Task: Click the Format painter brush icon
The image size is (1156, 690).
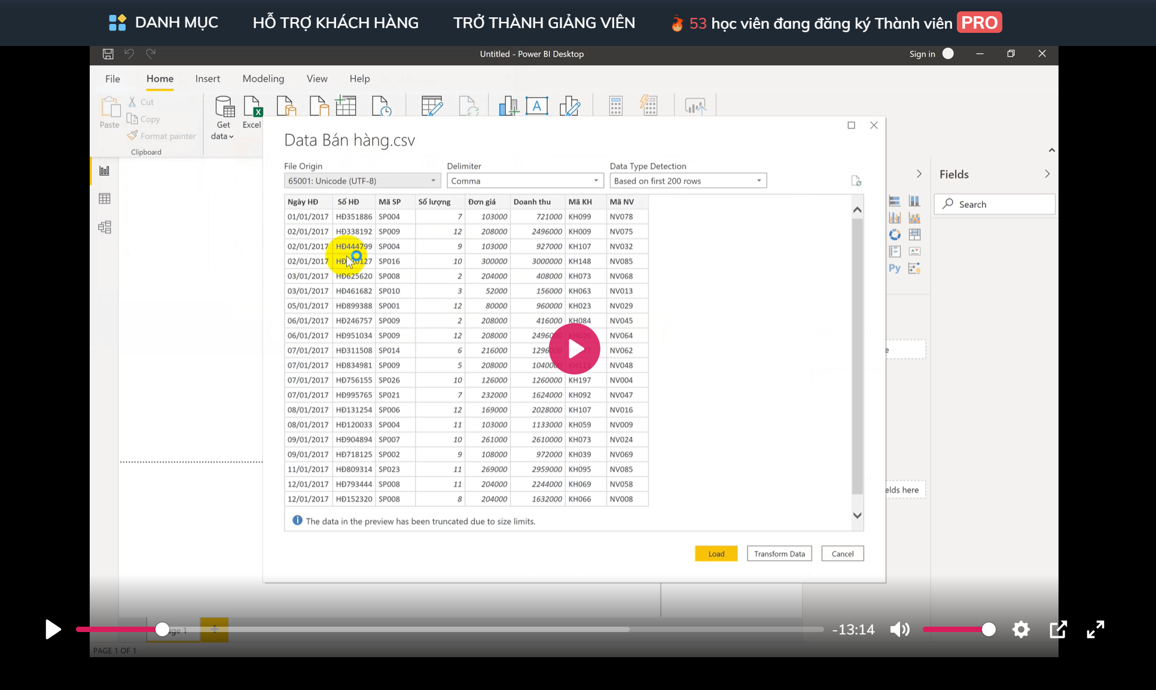Action: [132, 136]
